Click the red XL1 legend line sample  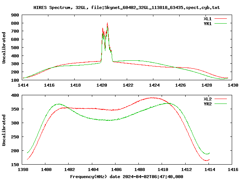(221, 19)
